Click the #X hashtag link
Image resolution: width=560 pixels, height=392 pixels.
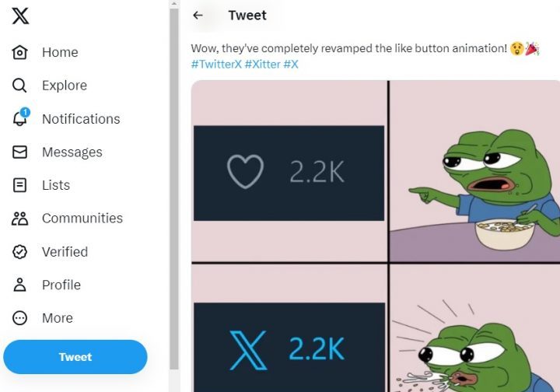(x=291, y=65)
